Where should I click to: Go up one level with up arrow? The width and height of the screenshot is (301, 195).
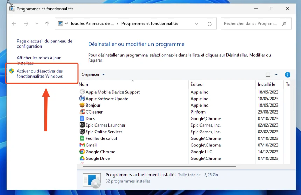pos(47,23)
